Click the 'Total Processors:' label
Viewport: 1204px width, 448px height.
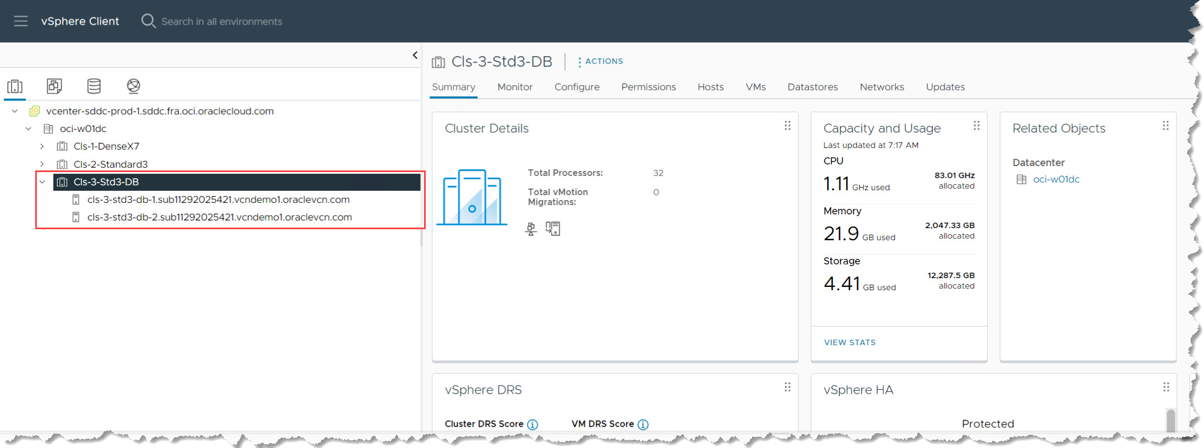tap(565, 173)
